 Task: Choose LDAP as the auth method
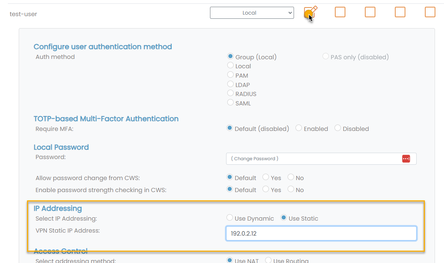231,84
